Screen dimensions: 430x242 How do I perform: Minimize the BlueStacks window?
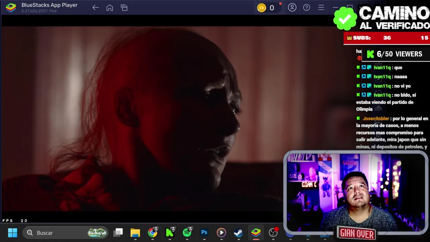pyautogui.click(x=336, y=7)
